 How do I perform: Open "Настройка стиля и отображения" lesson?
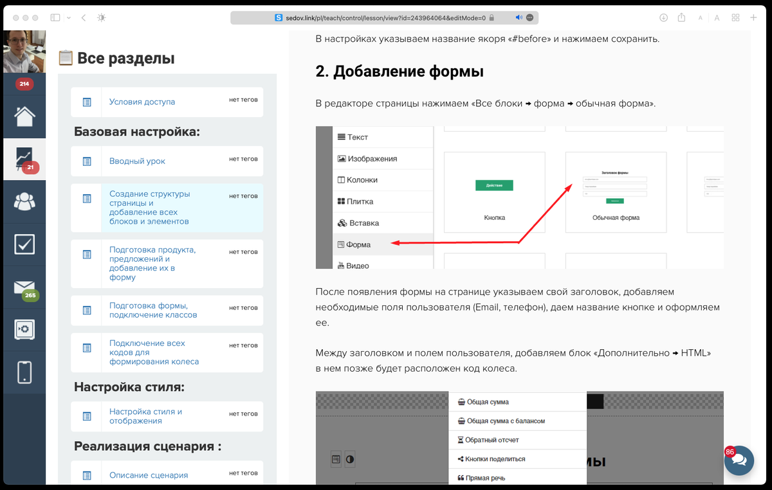pyautogui.click(x=145, y=416)
